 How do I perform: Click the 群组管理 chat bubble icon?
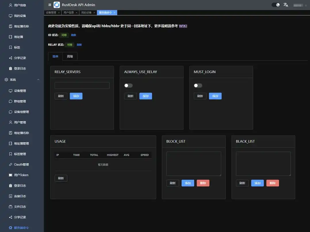[11, 101]
